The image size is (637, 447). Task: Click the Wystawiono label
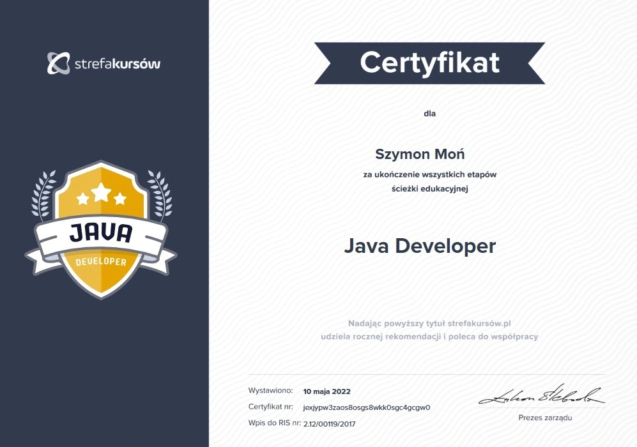270,390
